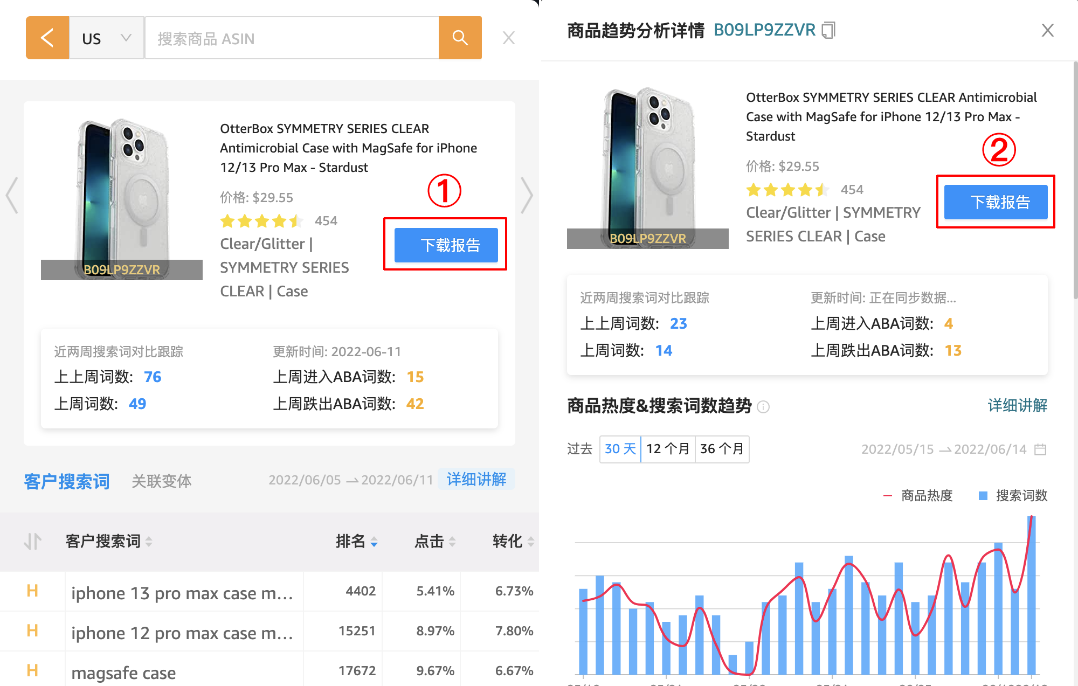
Task: Click the 下载报告 button marked ①
Action: pos(445,245)
